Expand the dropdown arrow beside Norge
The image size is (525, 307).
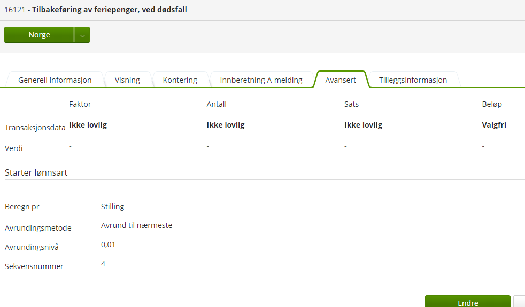point(82,35)
